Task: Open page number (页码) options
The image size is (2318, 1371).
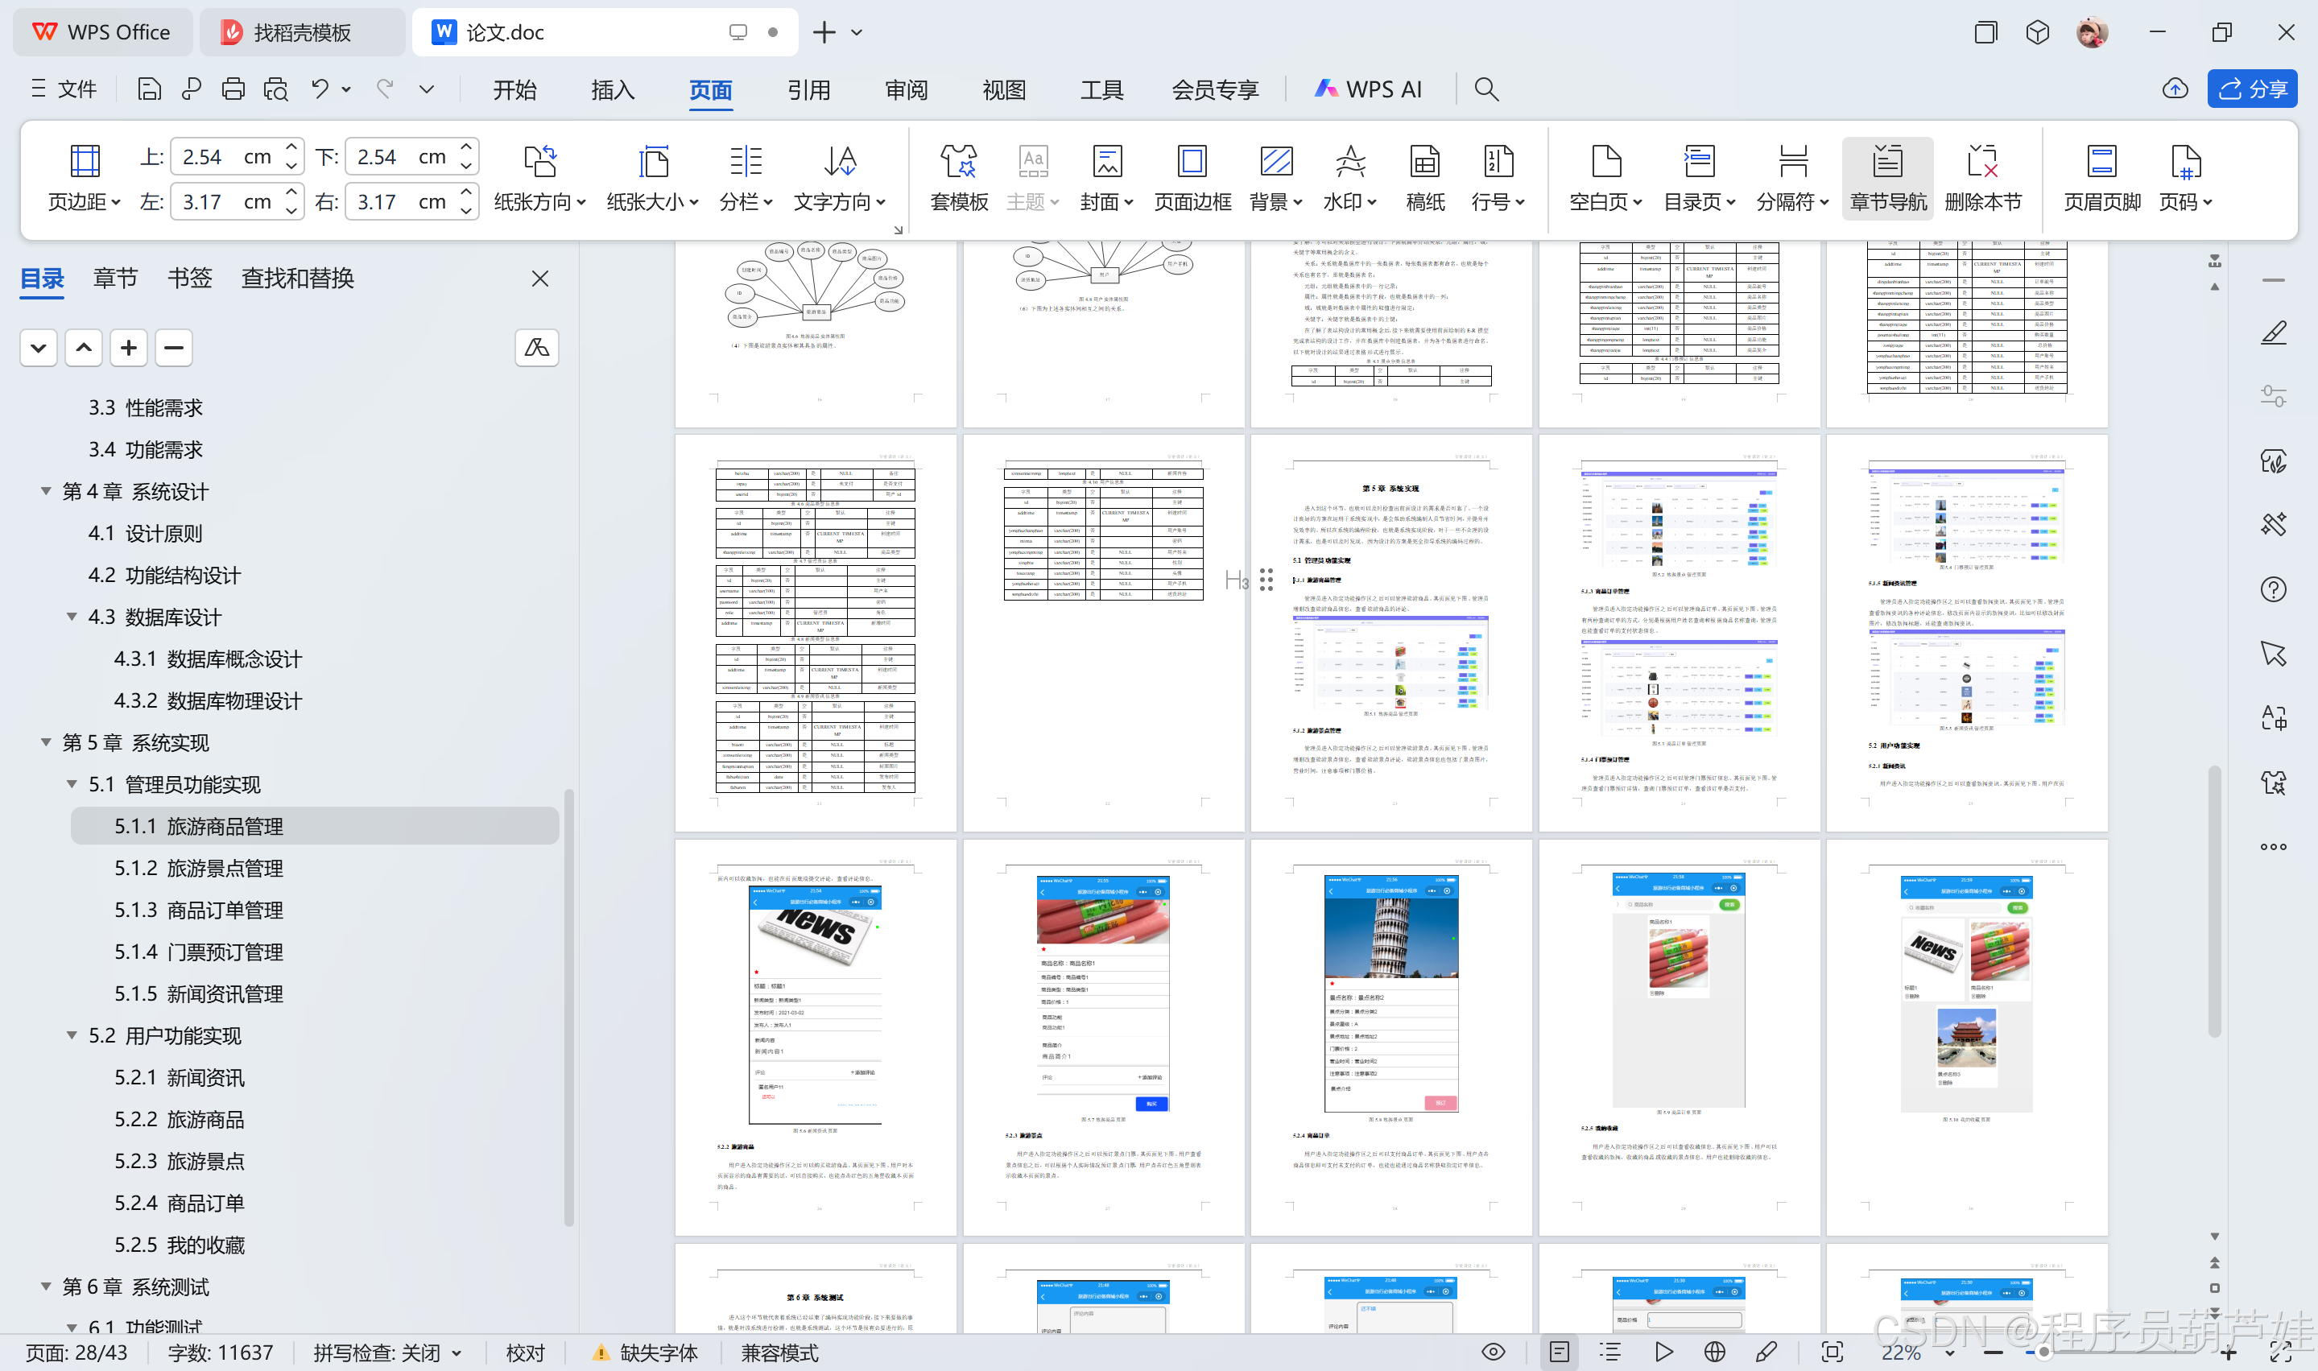Action: coord(2185,177)
